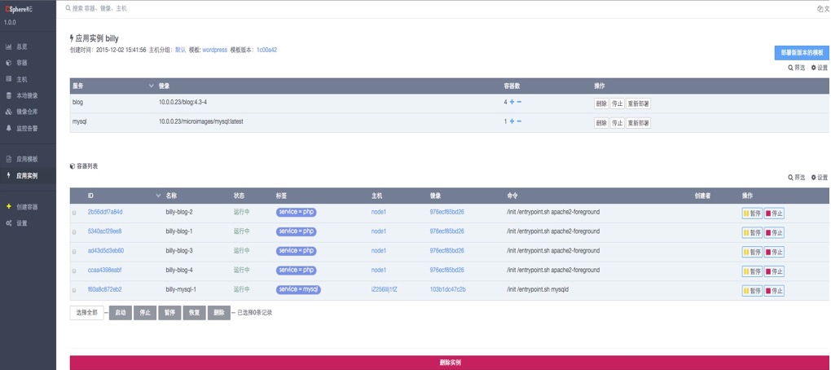Open the 默认 host group link
Image resolution: width=831 pixels, height=370 pixels.
pos(180,50)
